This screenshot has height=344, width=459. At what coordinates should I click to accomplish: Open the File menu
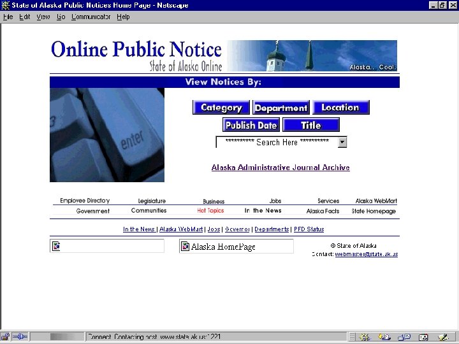[x=8, y=17]
